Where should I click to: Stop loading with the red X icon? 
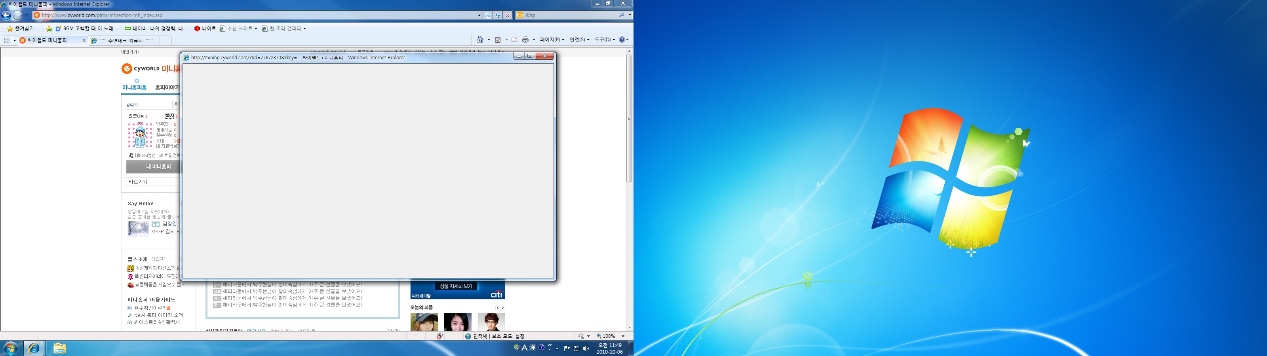(508, 15)
